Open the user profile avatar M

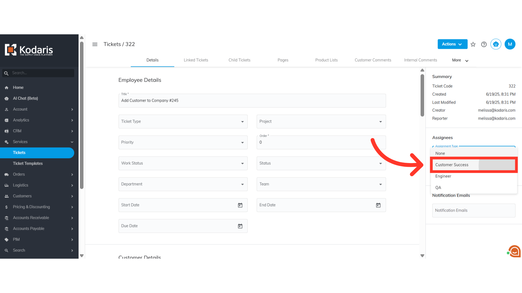510,44
